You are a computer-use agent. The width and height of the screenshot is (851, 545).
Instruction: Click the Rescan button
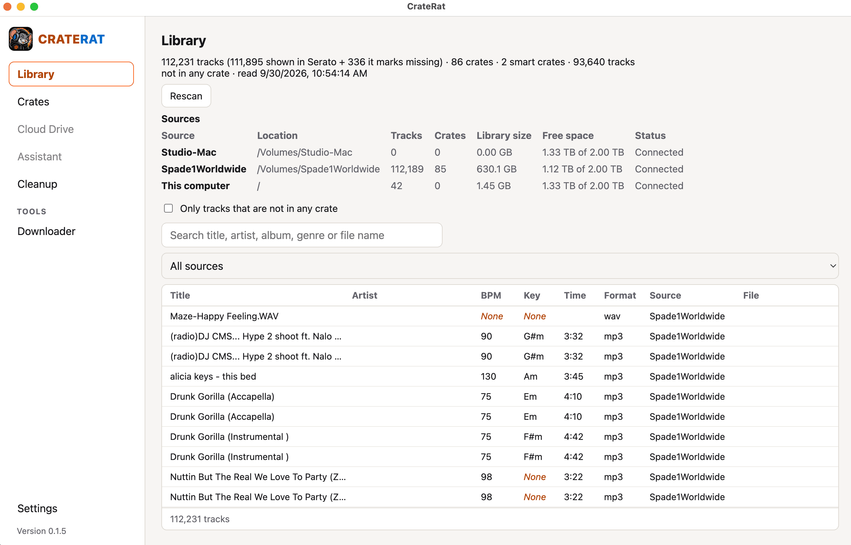pyautogui.click(x=186, y=96)
